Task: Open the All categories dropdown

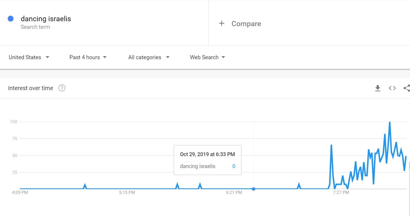Action: coord(149,57)
